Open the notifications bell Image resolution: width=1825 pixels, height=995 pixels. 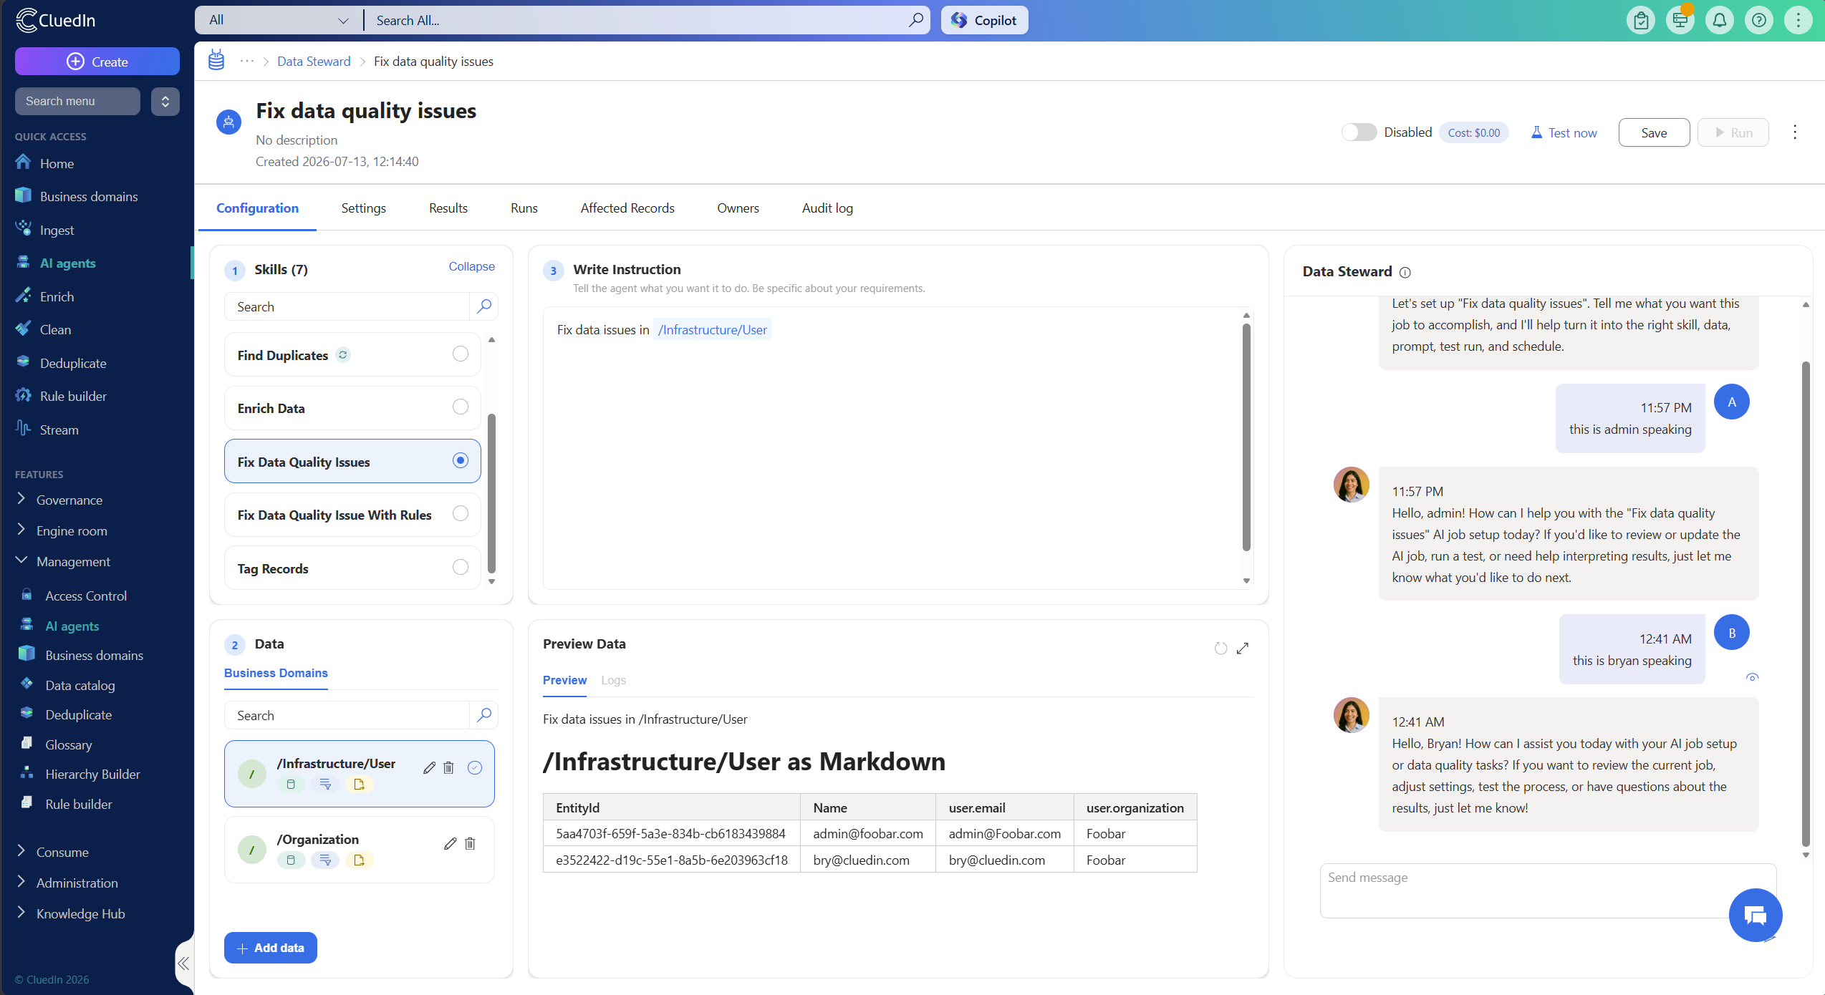point(1719,20)
